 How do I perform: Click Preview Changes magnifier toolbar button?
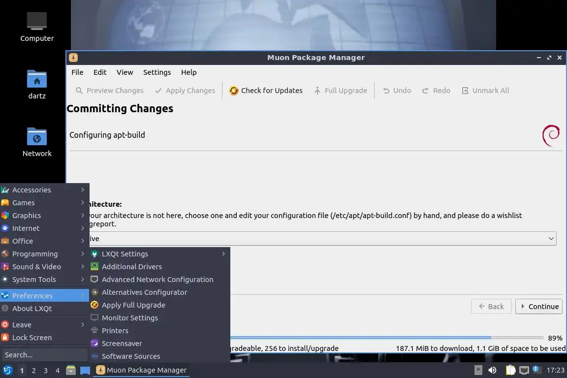pyautogui.click(x=109, y=91)
